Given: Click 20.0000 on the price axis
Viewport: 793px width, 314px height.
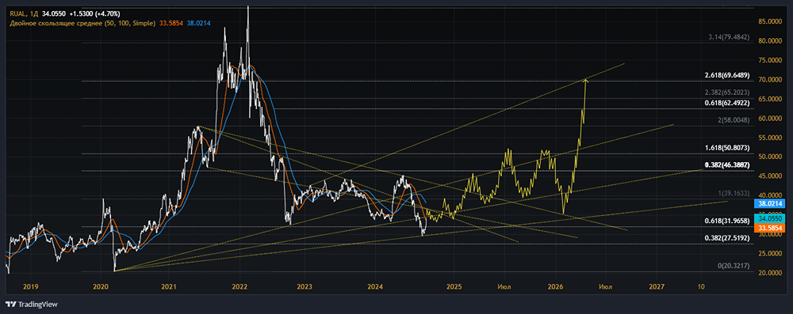Looking at the screenshot, I should click(x=771, y=273).
